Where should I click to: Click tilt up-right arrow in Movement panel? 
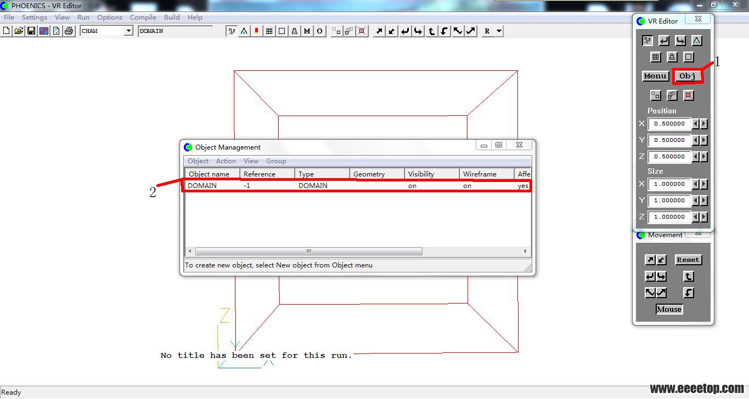coord(661,293)
